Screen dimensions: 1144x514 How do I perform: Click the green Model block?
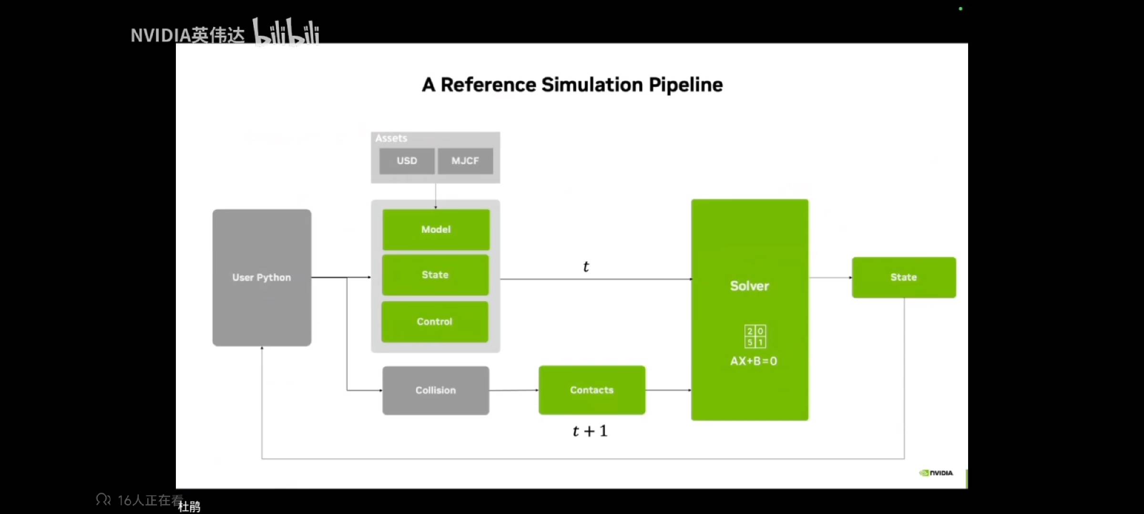[x=436, y=229]
